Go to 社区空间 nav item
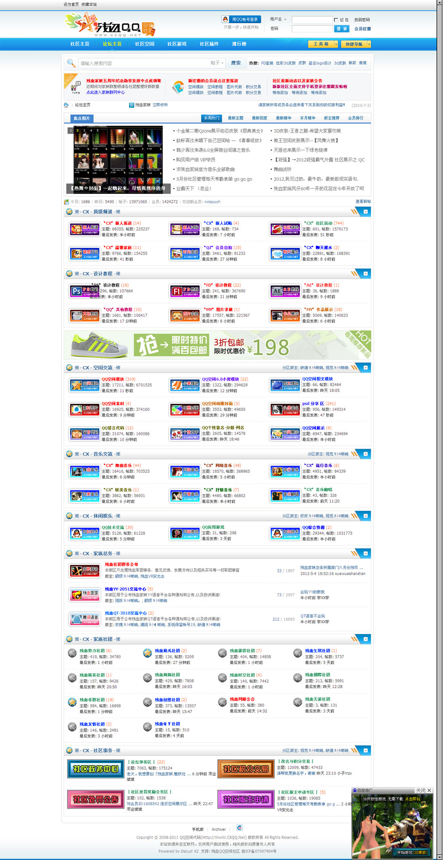443x860 pixels. click(144, 44)
